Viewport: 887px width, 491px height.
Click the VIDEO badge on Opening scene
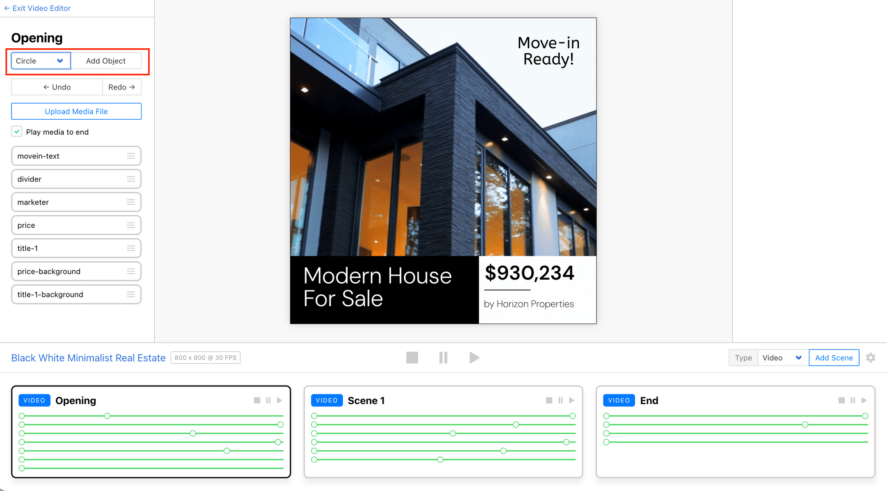point(34,400)
